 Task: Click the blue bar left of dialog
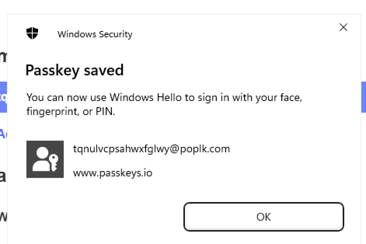(x=3, y=97)
